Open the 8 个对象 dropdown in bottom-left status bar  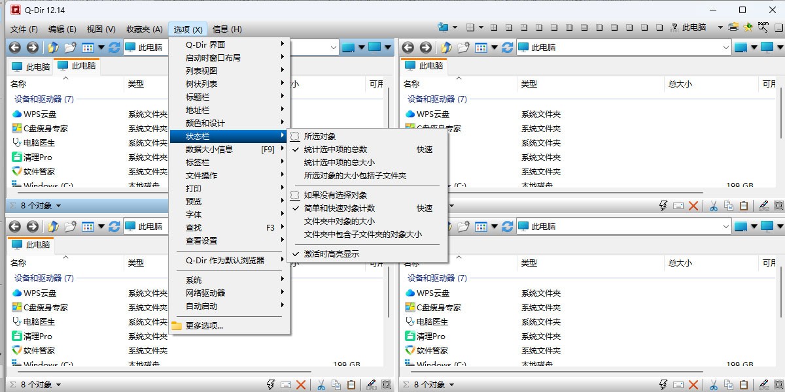[x=41, y=385]
